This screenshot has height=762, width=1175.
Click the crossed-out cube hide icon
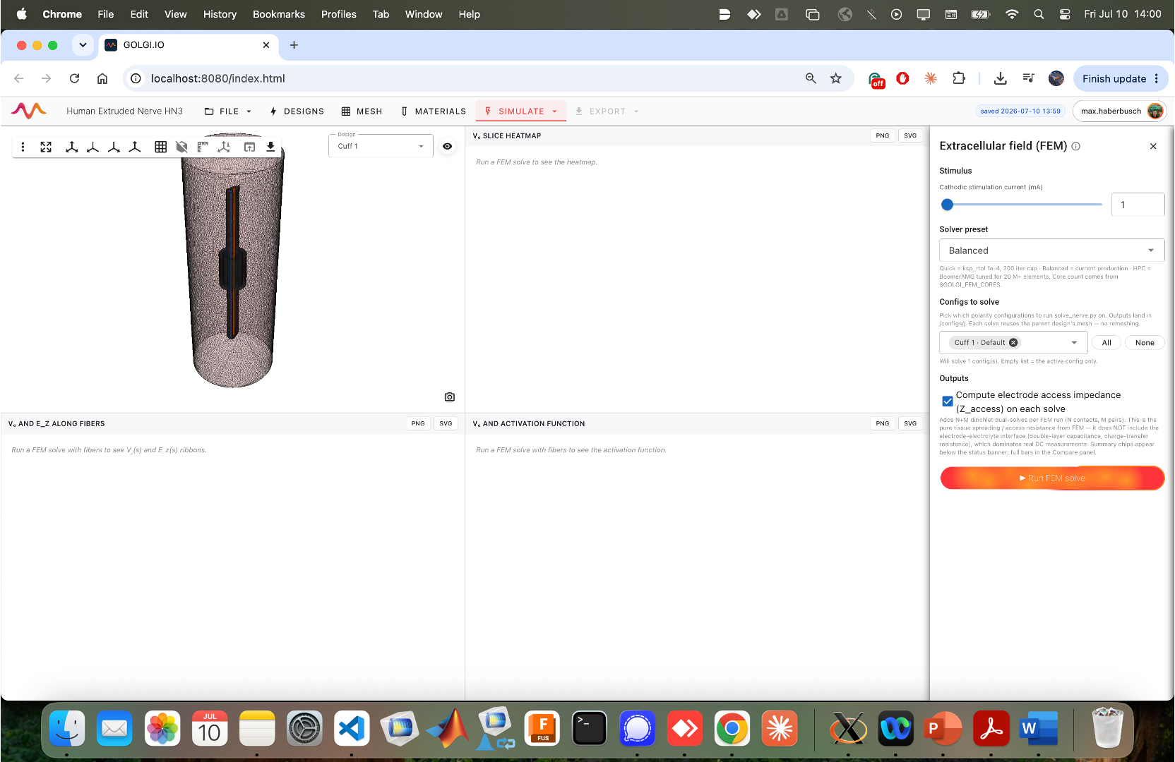pos(181,147)
